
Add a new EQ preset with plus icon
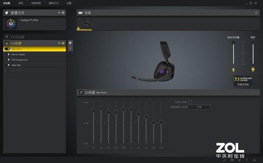click(x=59, y=43)
